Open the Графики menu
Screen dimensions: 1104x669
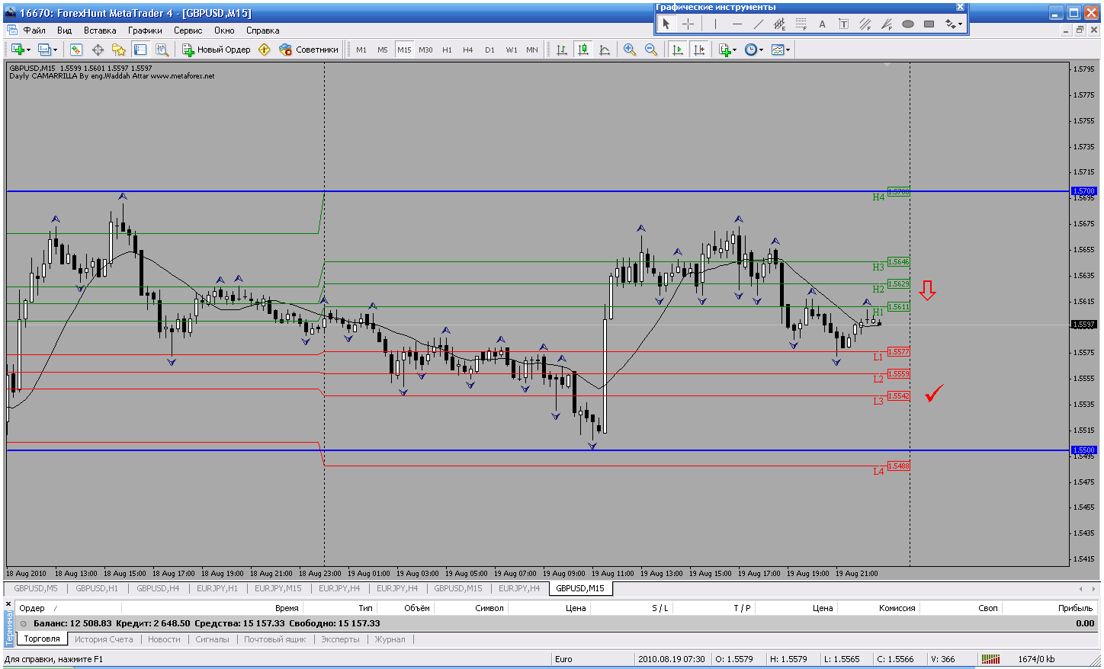pos(145,30)
